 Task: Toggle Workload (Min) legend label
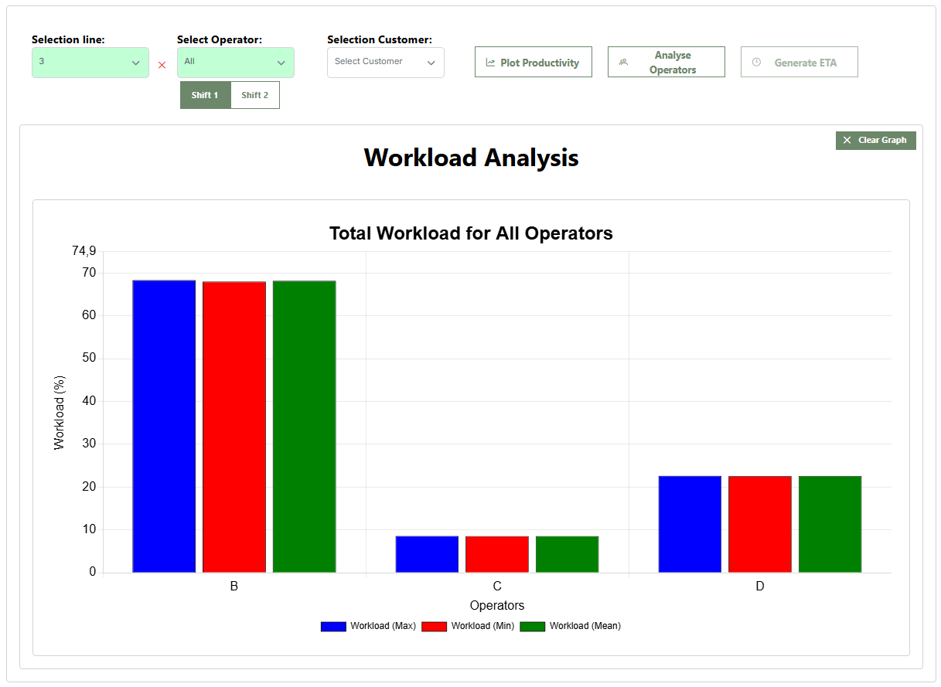point(482,626)
